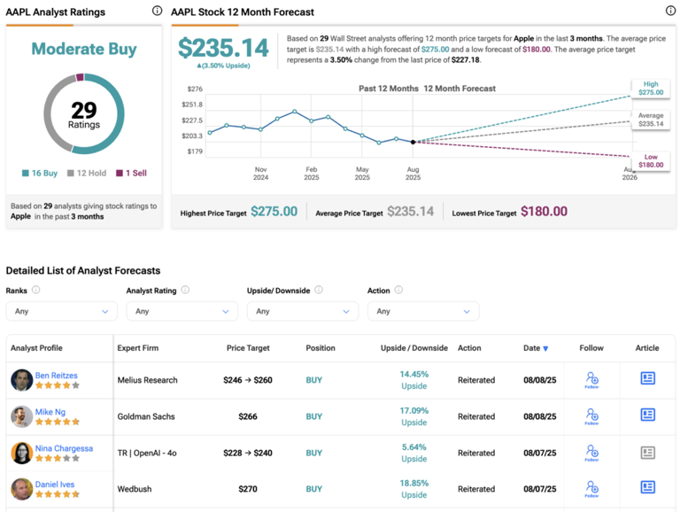This screenshot has height=512, width=680.
Task: Click the info icon next to Upside/ Downside
Action: [x=319, y=290]
